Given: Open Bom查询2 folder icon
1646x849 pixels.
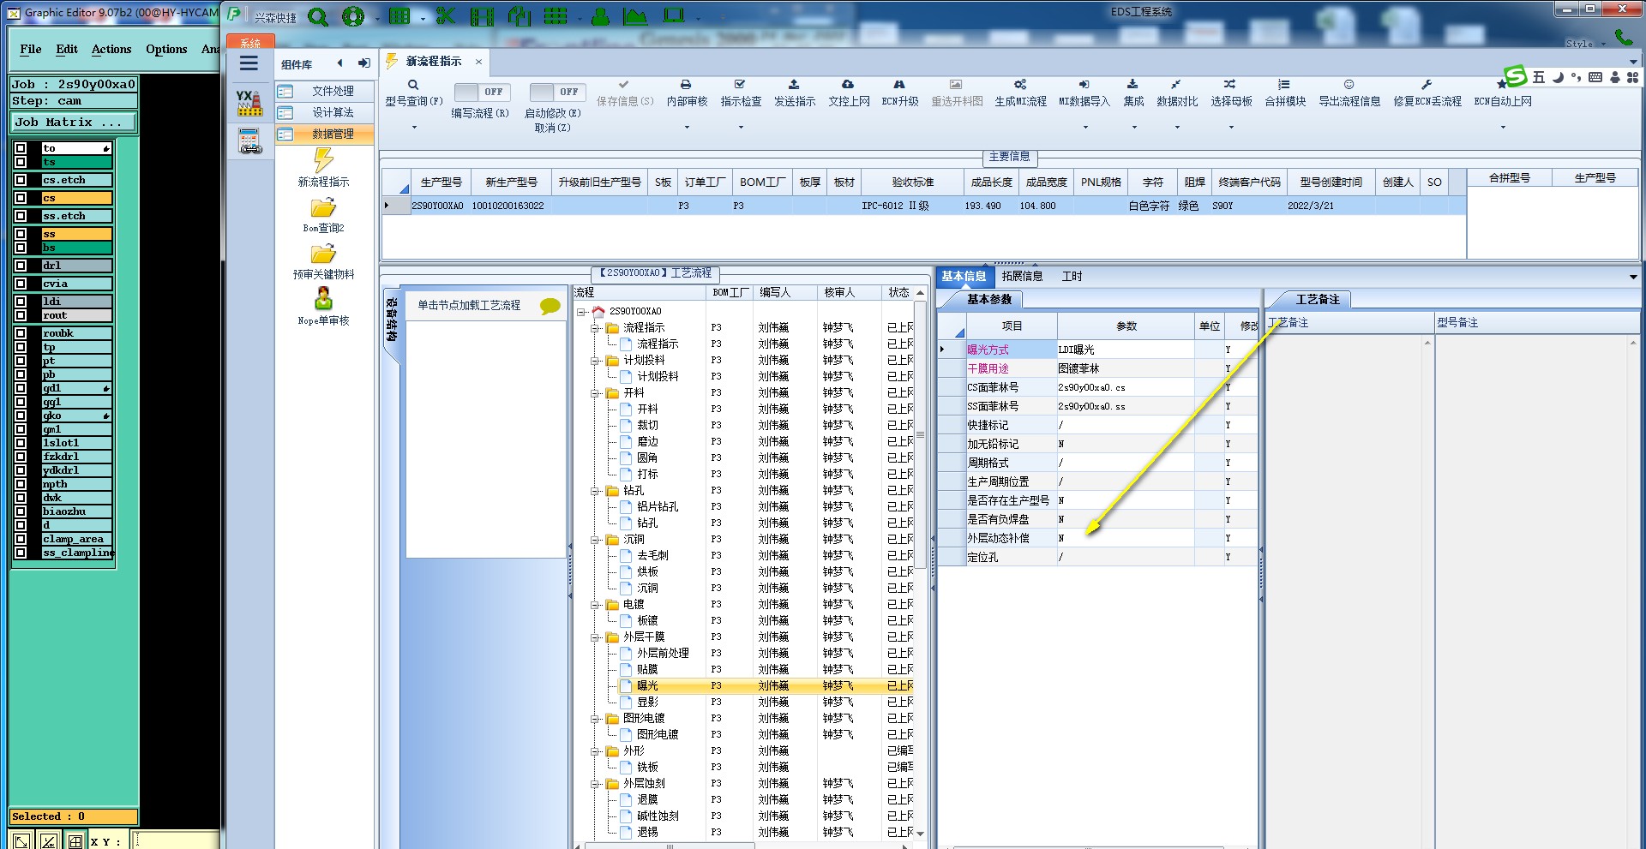Looking at the screenshot, I should (323, 208).
